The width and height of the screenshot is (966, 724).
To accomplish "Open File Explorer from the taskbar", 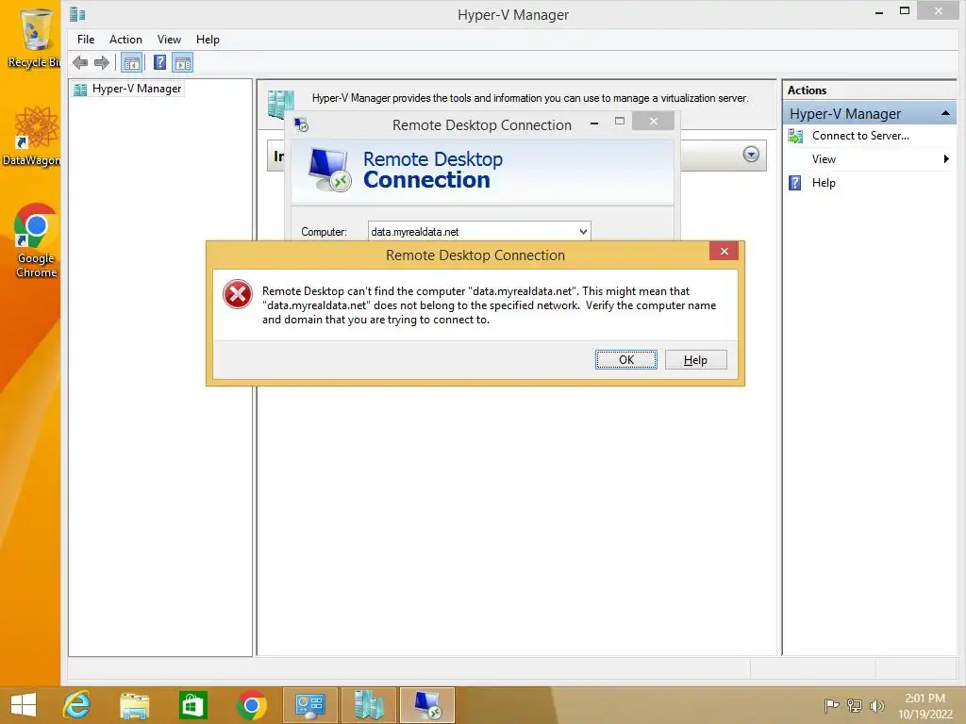I will [134, 705].
